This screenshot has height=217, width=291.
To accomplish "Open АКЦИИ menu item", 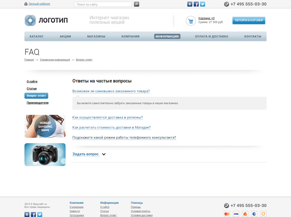I will pos(65,37).
